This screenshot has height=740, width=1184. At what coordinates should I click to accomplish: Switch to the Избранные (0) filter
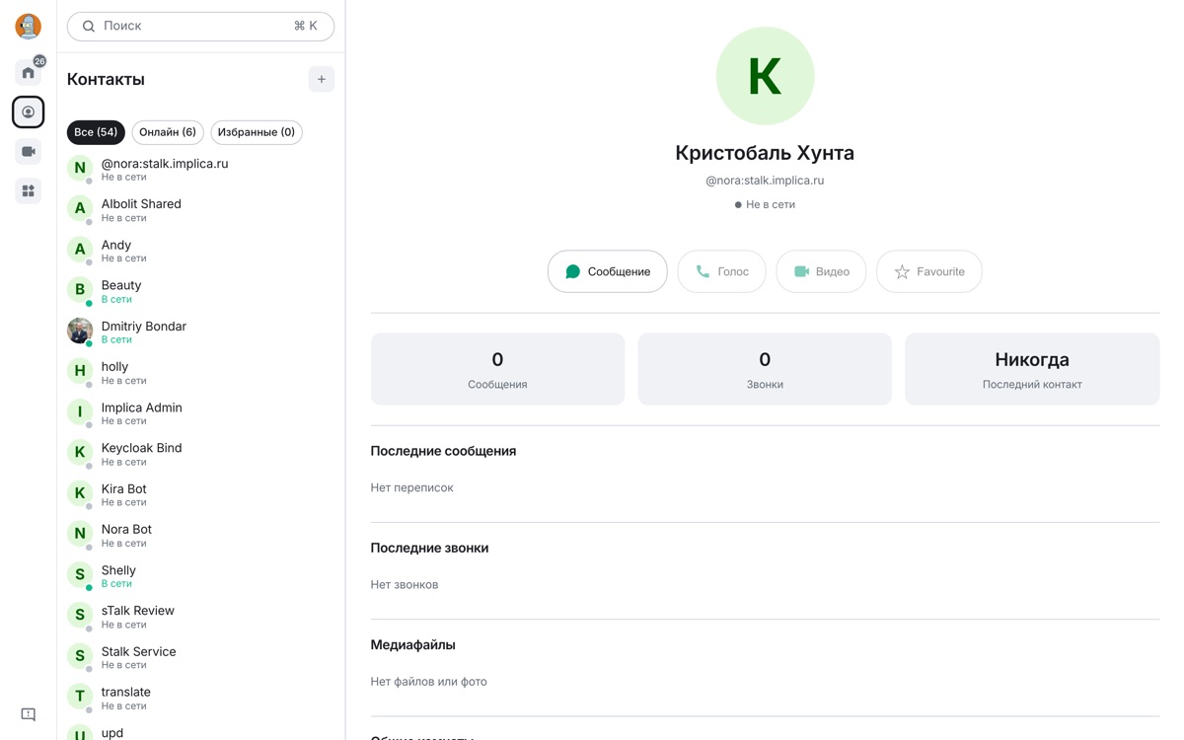tap(257, 132)
